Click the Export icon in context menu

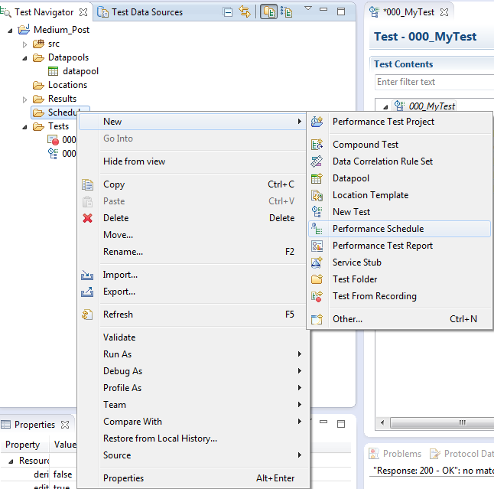tap(87, 292)
